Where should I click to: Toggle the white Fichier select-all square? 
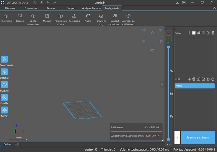(194, 33)
